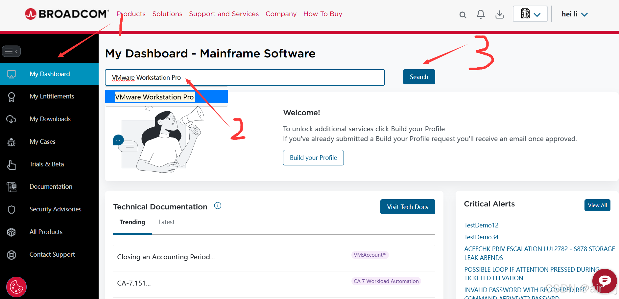Expand the hei li user menu
This screenshot has width=619, height=299.
(574, 14)
